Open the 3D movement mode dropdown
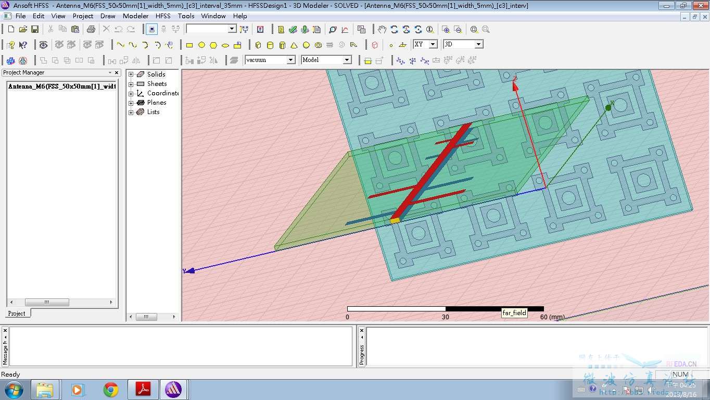The height and width of the screenshot is (400, 710). point(479,44)
